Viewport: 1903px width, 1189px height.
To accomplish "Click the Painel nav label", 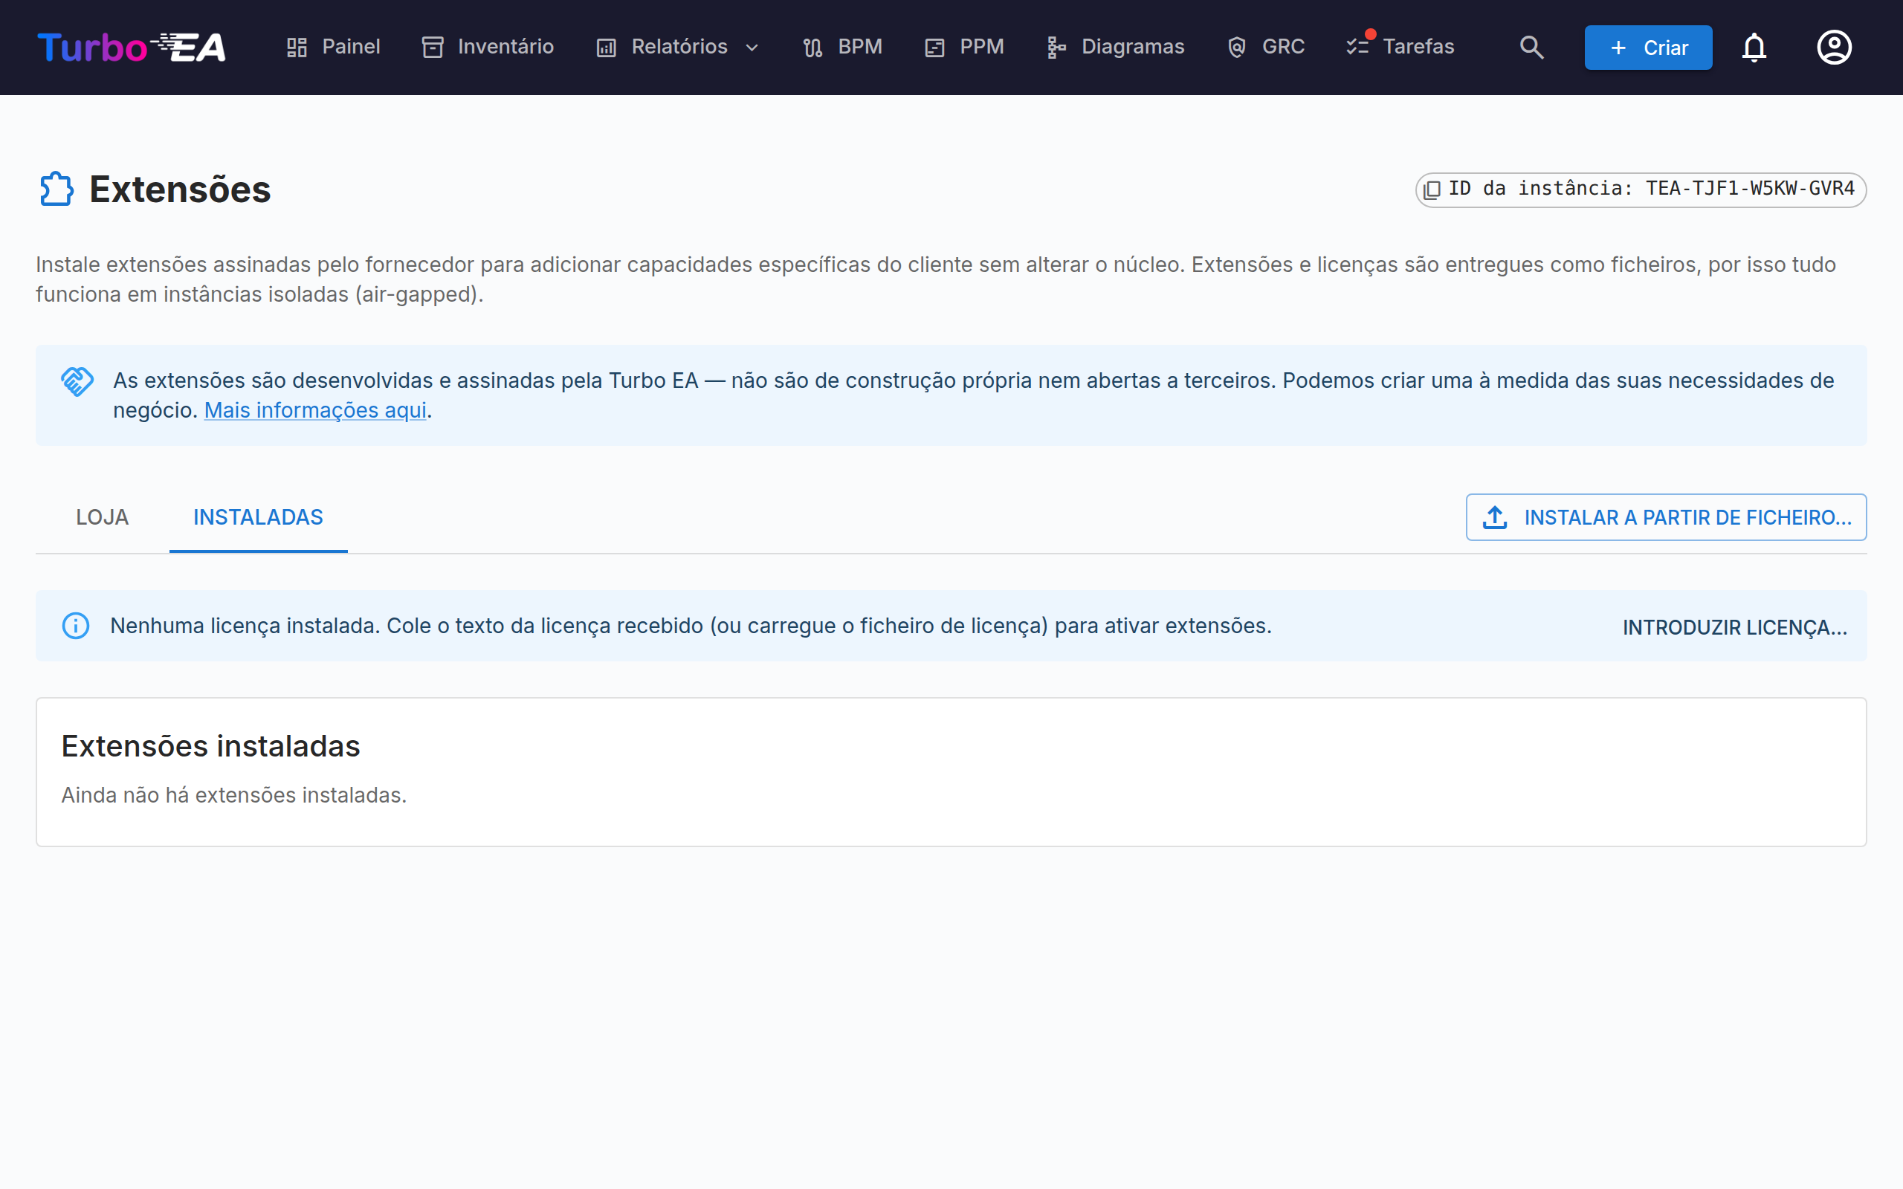I will pos(352,47).
